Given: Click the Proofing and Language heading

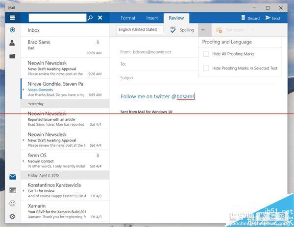Looking at the screenshot, I should [x=227, y=42].
